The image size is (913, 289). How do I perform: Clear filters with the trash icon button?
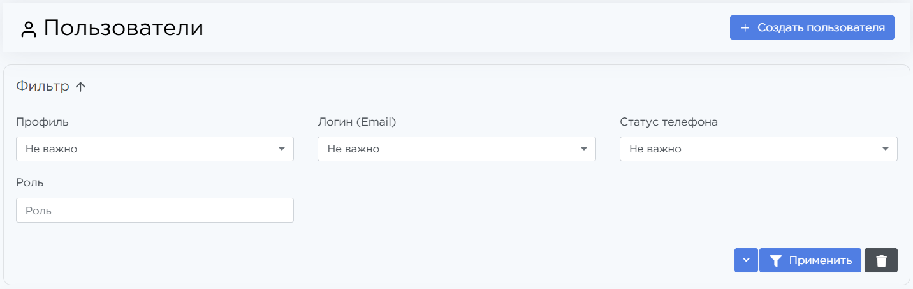[881, 260]
